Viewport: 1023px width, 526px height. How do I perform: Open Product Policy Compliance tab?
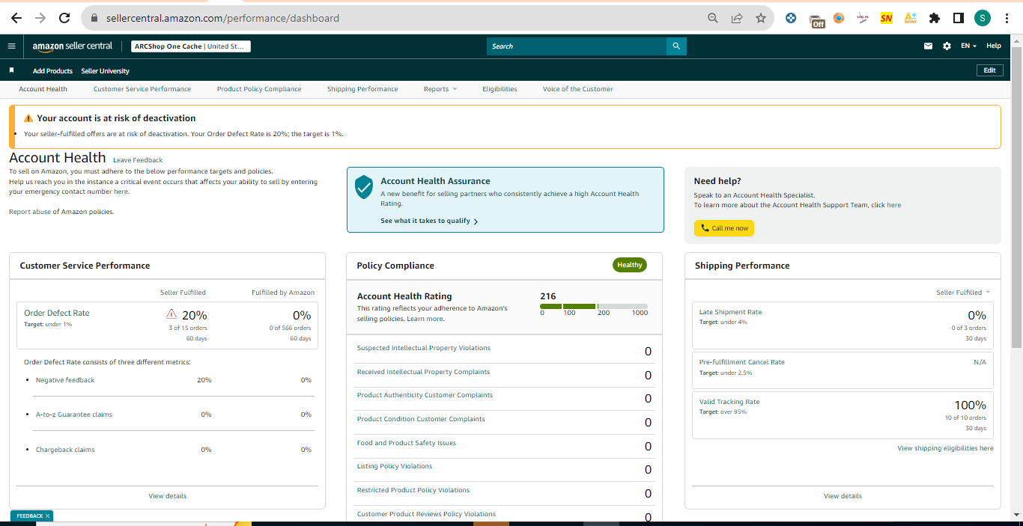[x=259, y=89]
